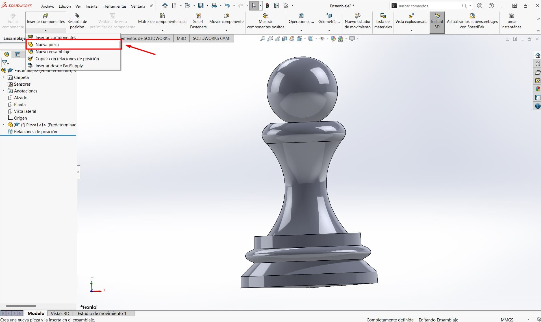Choose Nueva pieza from dropdown menu
Screen dimensions: 541x322
tap(73, 44)
